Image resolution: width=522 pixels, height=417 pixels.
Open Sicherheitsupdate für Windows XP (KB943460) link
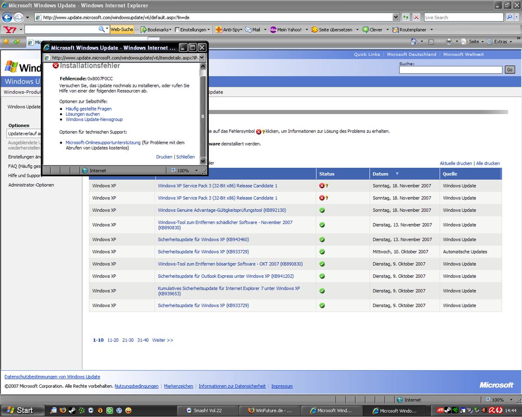[203, 239]
